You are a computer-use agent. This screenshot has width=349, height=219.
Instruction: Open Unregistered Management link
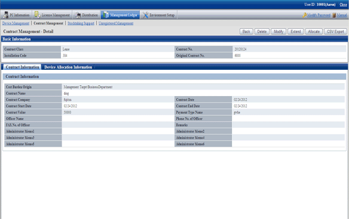pos(116,23)
